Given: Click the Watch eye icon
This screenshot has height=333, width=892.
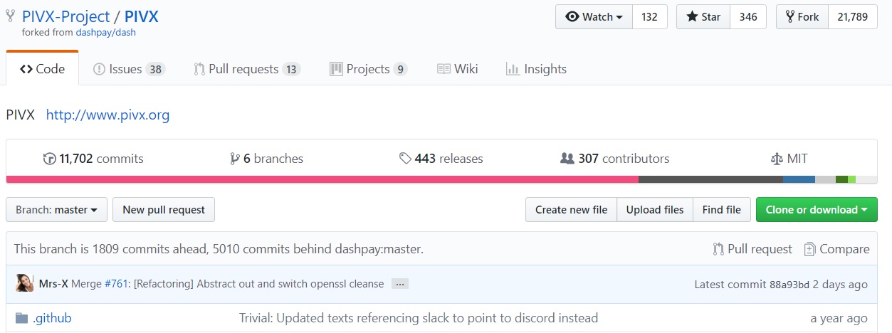Looking at the screenshot, I should click(572, 17).
